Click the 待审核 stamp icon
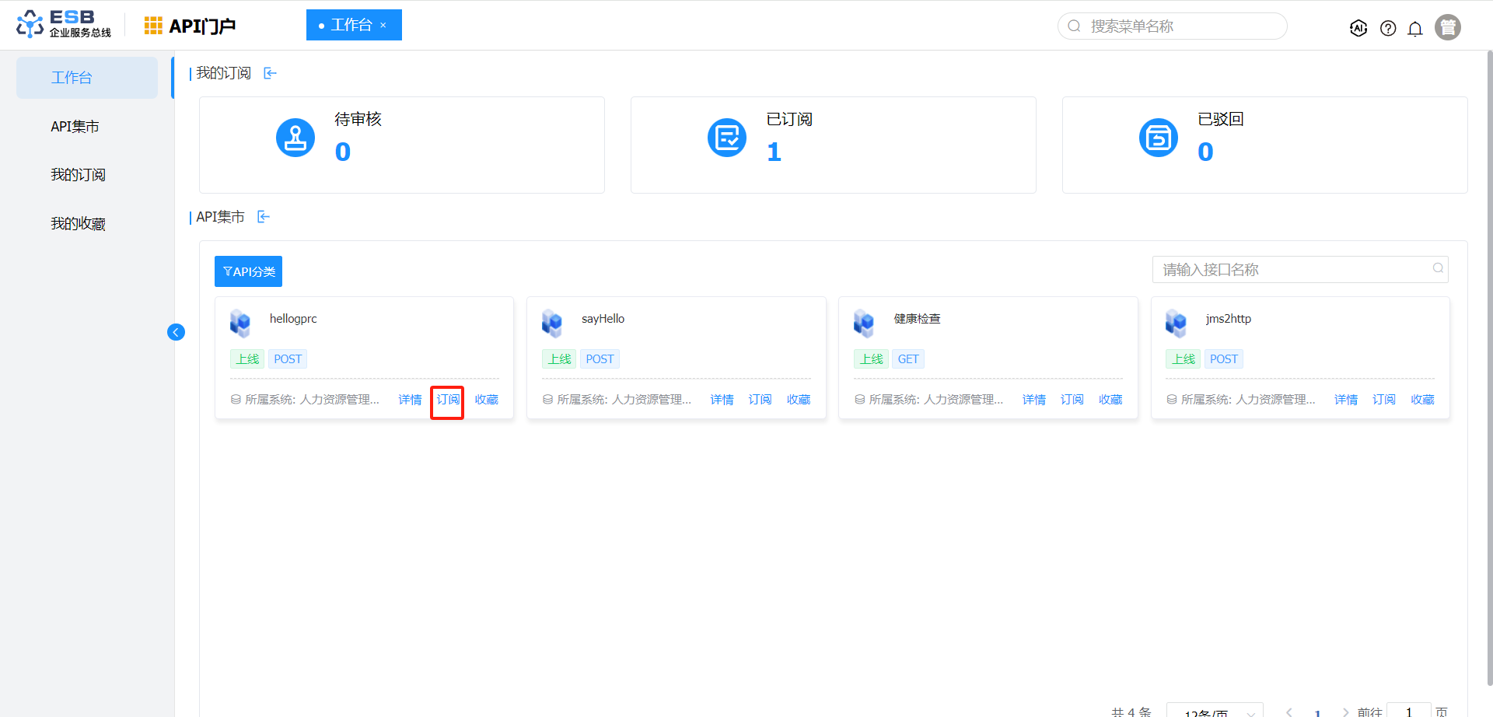Image resolution: width=1493 pixels, height=717 pixels. [x=295, y=138]
